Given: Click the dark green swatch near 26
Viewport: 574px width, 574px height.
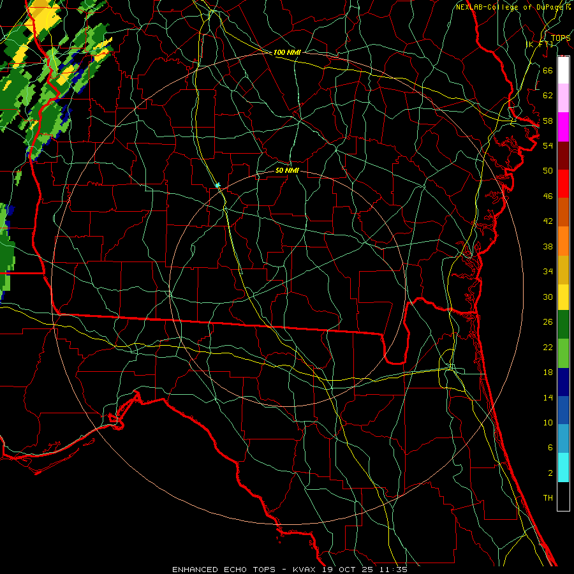Looking at the screenshot, I should (563, 325).
